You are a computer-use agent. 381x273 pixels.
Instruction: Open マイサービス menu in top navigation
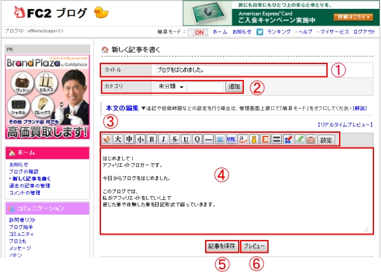(335, 32)
